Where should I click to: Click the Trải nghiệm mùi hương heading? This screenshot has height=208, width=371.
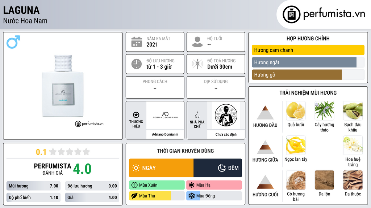point(308,93)
